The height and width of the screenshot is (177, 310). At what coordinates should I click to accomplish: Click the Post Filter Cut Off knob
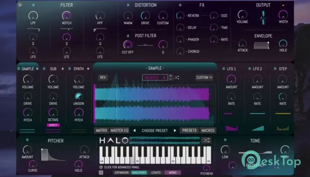click(128, 45)
